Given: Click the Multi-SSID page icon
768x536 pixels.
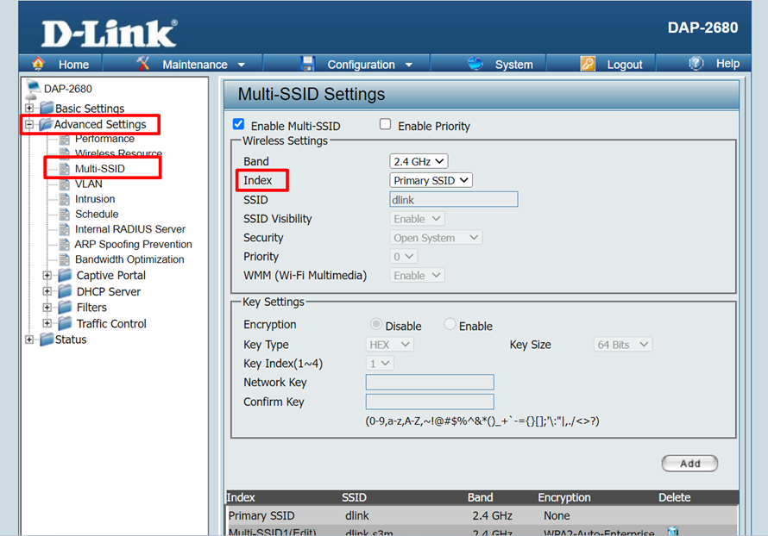Looking at the screenshot, I should pyautogui.click(x=64, y=169).
